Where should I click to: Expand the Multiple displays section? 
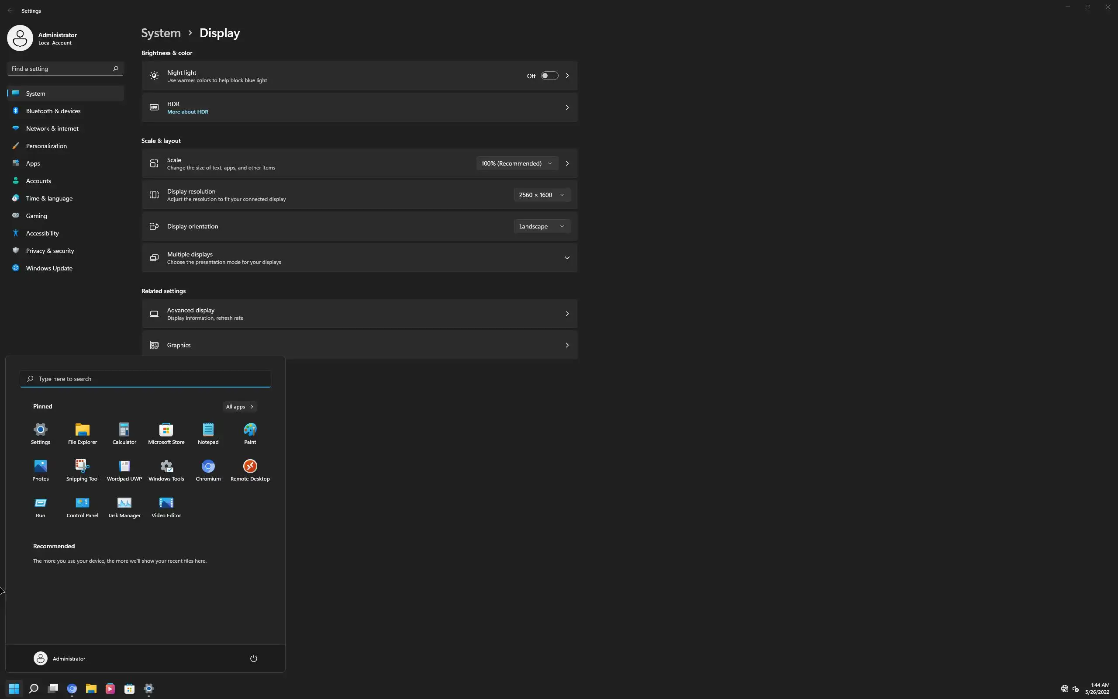click(x=567, y=257)
